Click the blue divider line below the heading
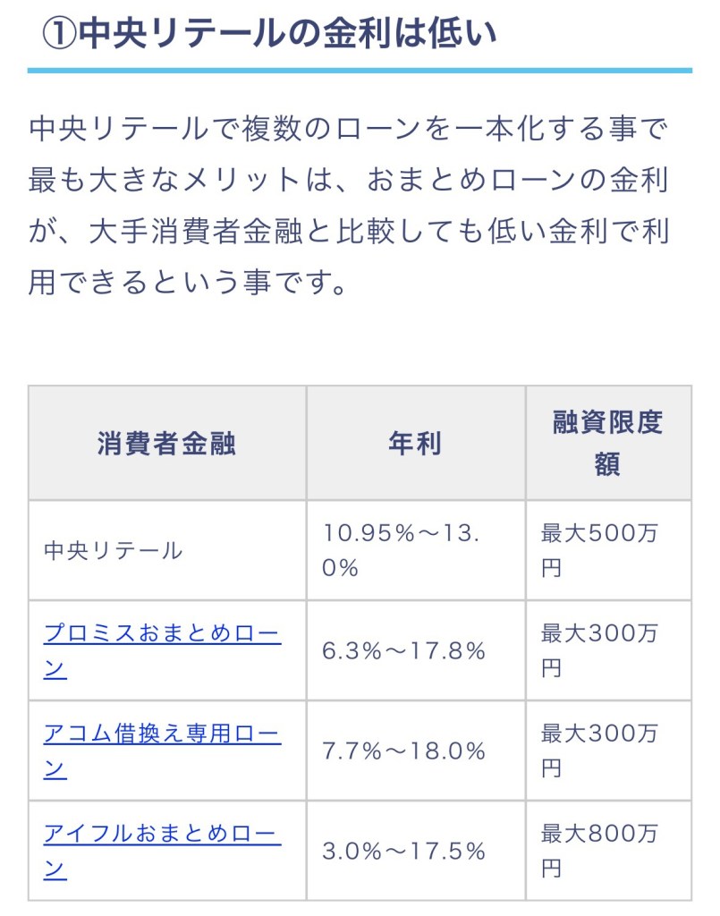Image resolution: width=720 pixels, height=916 pixels. [x=360, y=70]
